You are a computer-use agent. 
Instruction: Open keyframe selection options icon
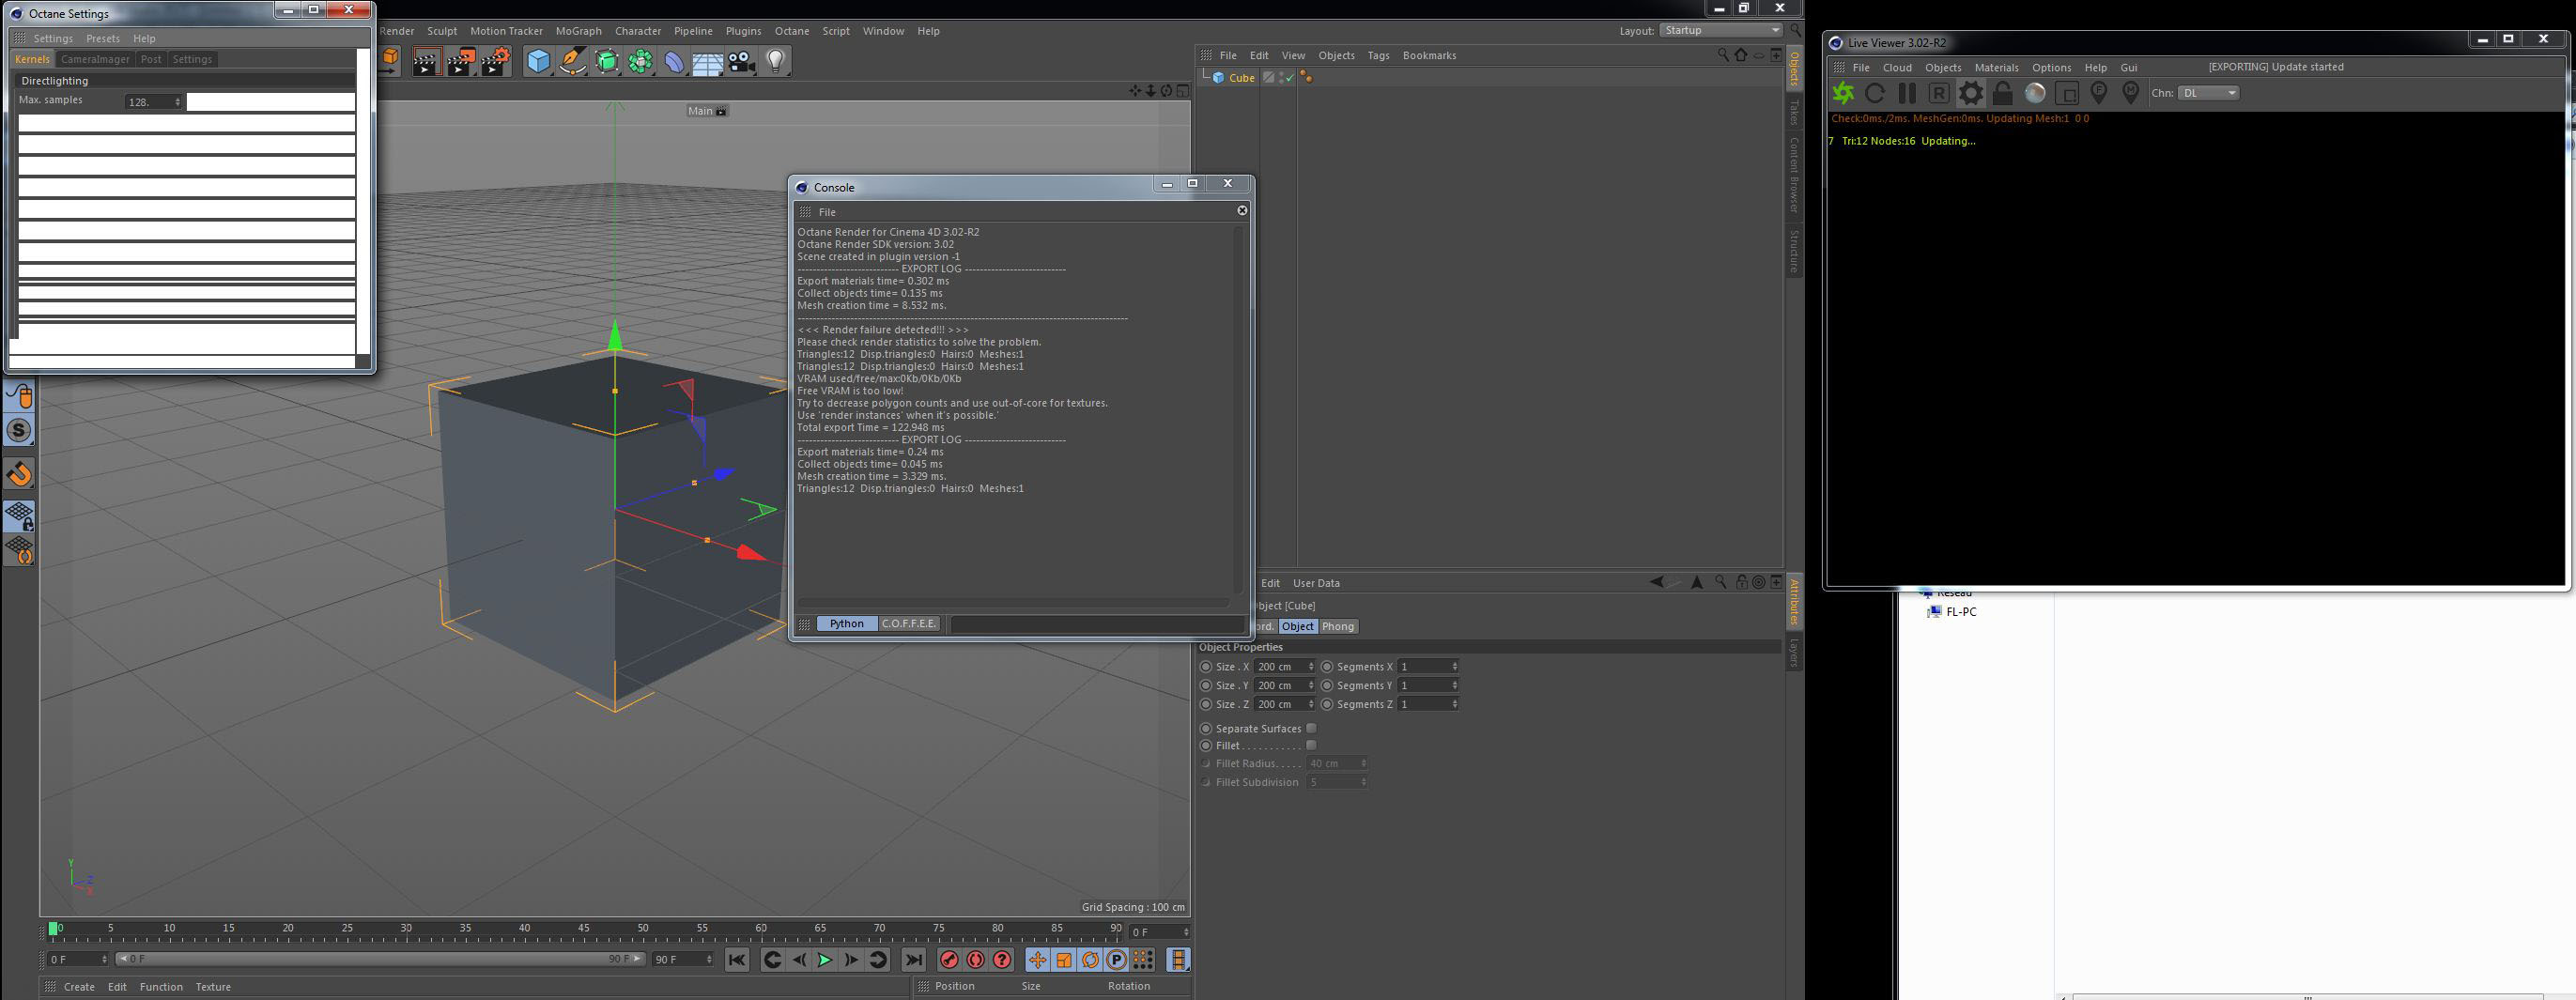click(x=1002, y=960)
